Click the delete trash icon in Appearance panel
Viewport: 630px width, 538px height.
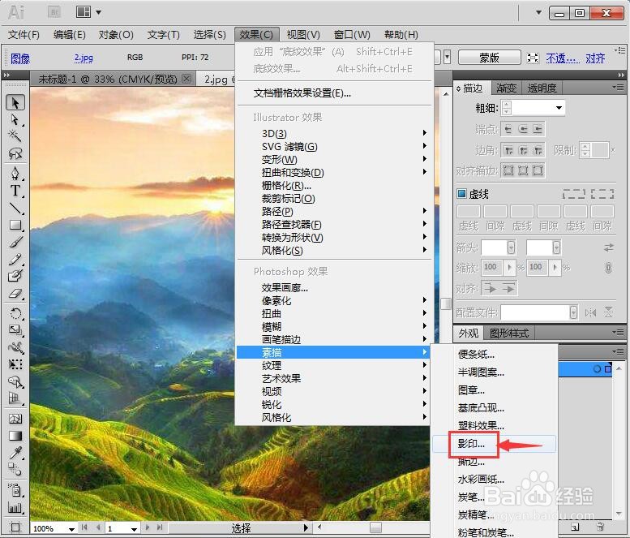coord(600,527)
